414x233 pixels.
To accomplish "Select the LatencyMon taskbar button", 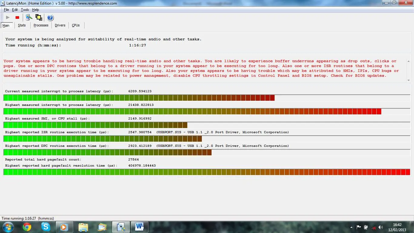I will tap(121, 227).
